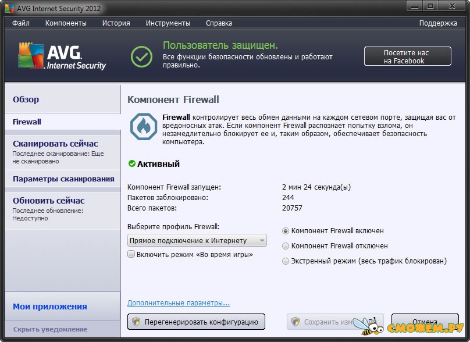The image size is (470, 342).
Task: Click the Активный status label
Action: (158, 164)
